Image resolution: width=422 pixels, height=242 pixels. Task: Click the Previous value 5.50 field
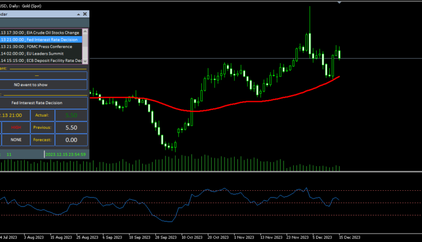coord(71,127)
